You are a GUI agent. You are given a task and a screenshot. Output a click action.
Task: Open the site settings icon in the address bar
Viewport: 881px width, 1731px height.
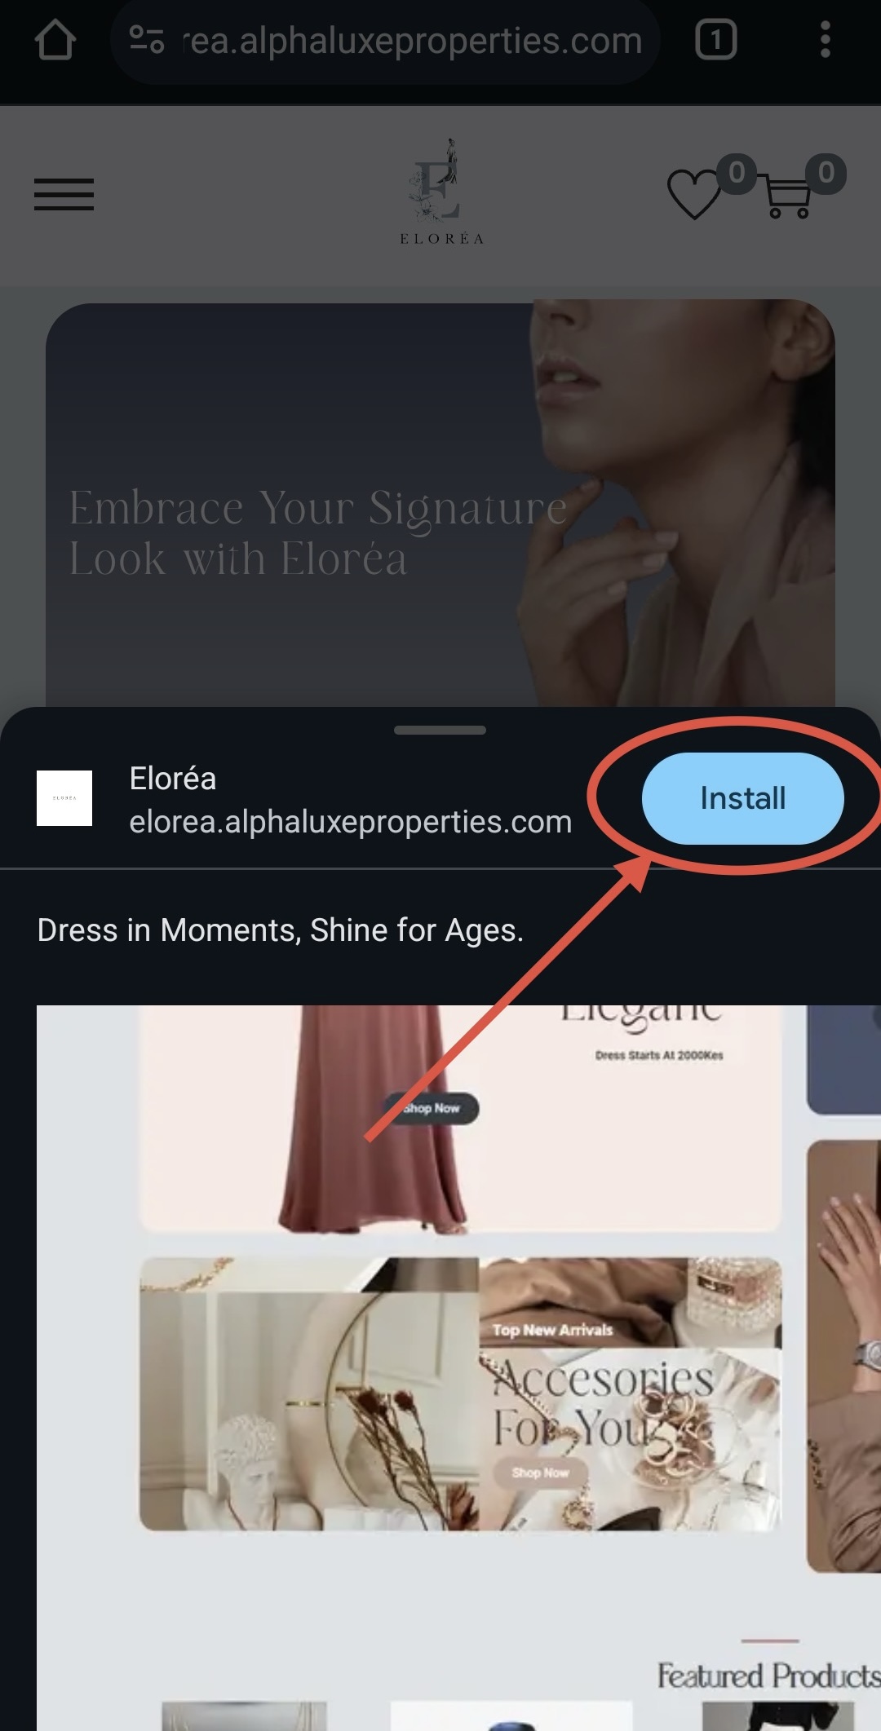pos(147,40)
